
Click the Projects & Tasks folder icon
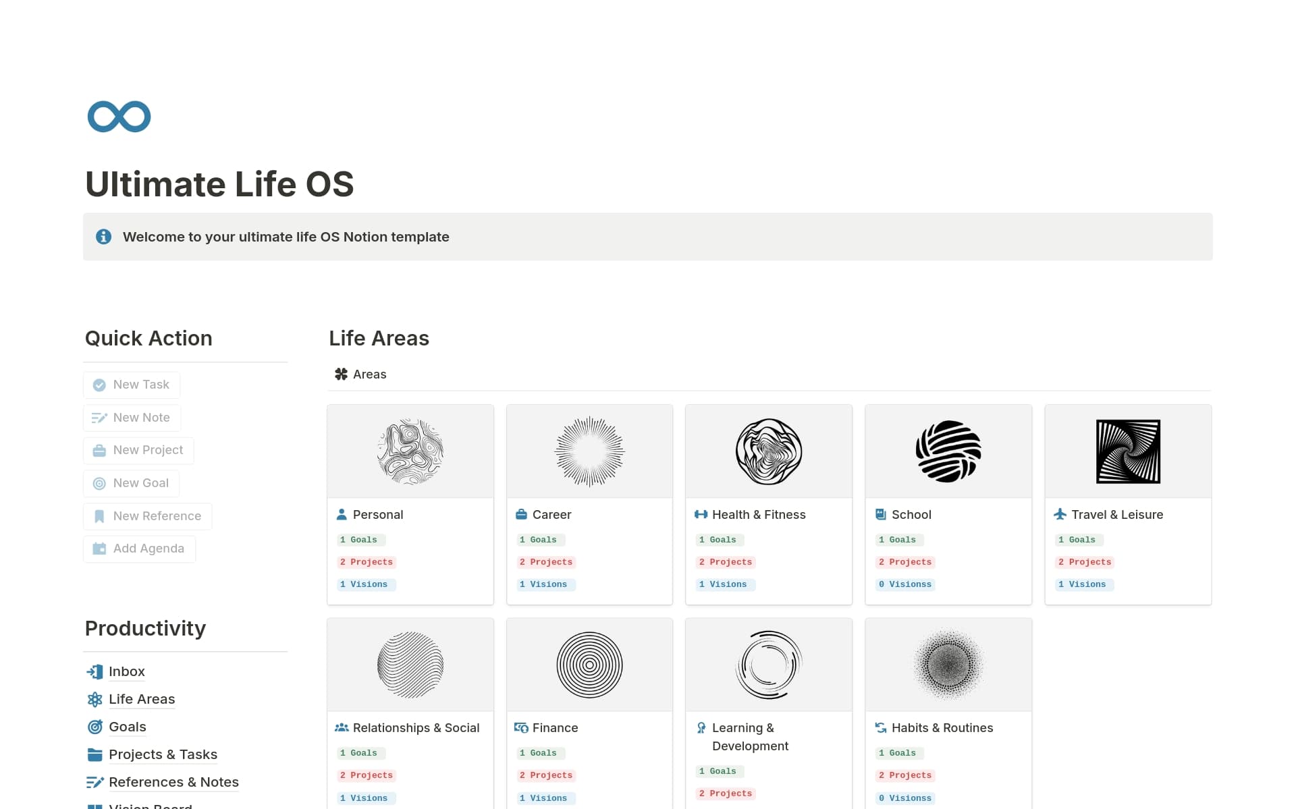coord(94,755)
